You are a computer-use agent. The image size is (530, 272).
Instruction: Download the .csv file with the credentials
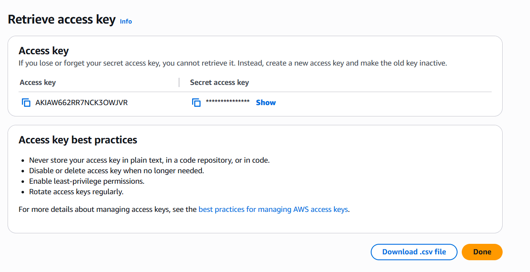click(x=414, y=252)
